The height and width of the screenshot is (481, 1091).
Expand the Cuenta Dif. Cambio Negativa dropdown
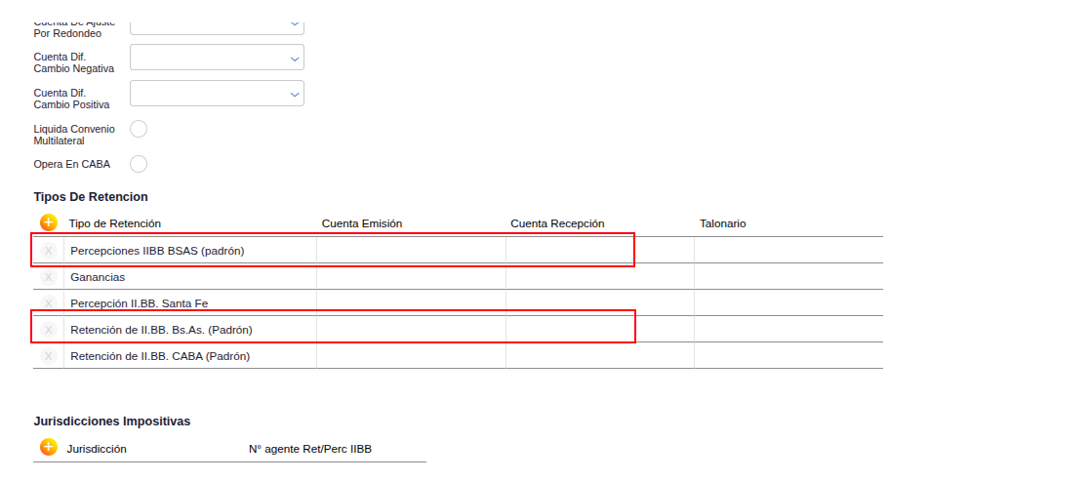[x=217, y=58]
